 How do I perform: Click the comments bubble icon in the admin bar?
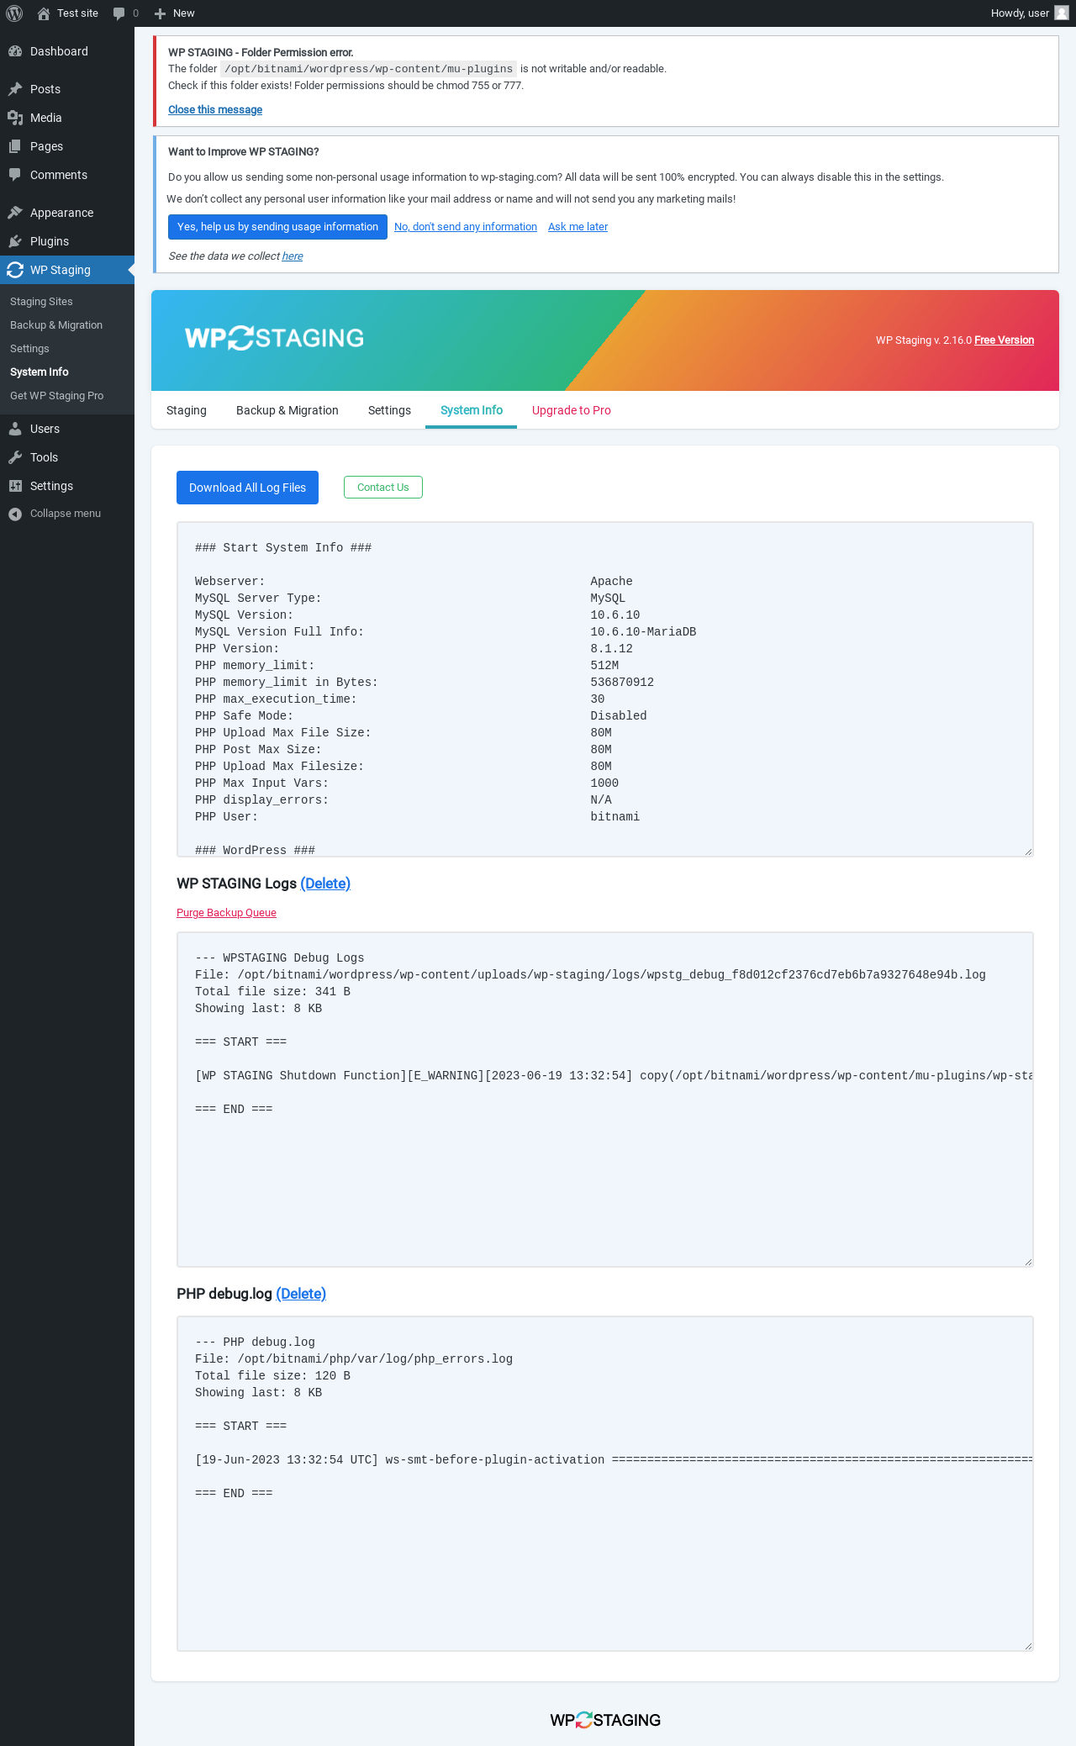tap(119, 13)
